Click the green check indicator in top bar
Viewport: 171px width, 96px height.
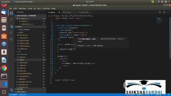[x=153, y=2]
